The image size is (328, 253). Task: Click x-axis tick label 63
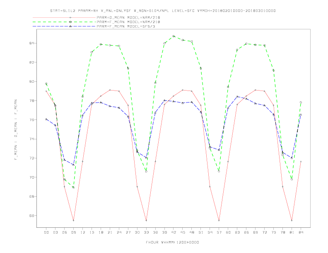coord(237,232)
